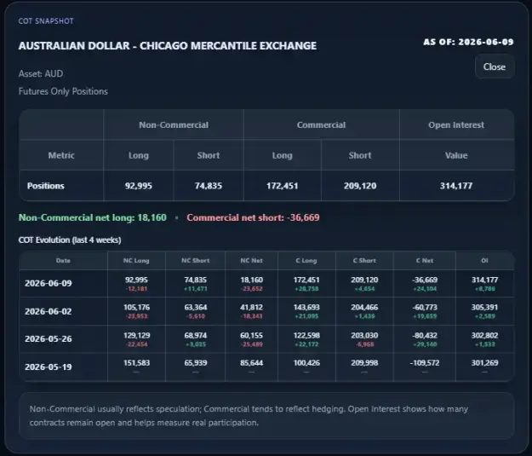Click Commercial net short: -36,669 summary
The width and height of the screenshot is (532, 456).
pyautogui.click(x=253, y=217)
